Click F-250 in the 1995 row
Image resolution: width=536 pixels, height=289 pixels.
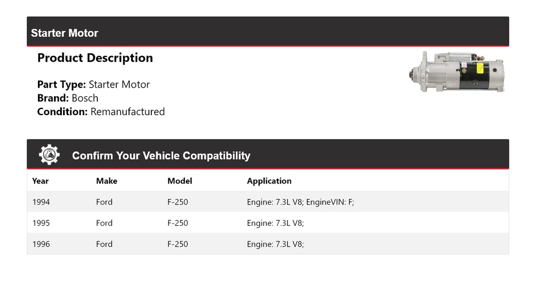coord(178,223)
